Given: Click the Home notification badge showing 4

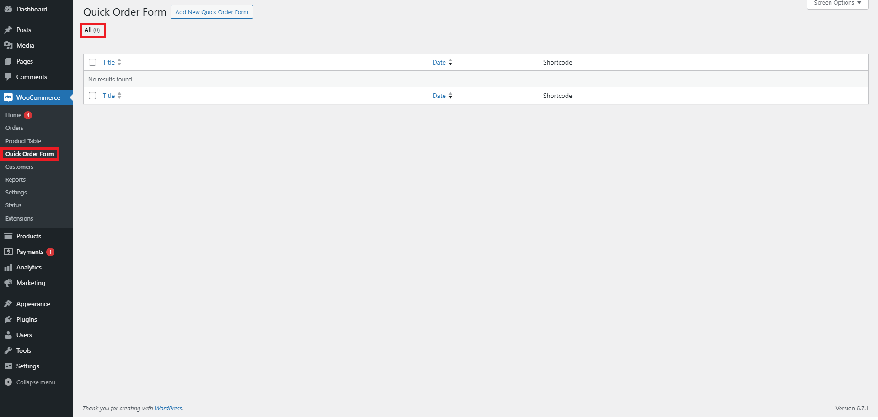Looking at the screenshot, I should tap(28, 115).
